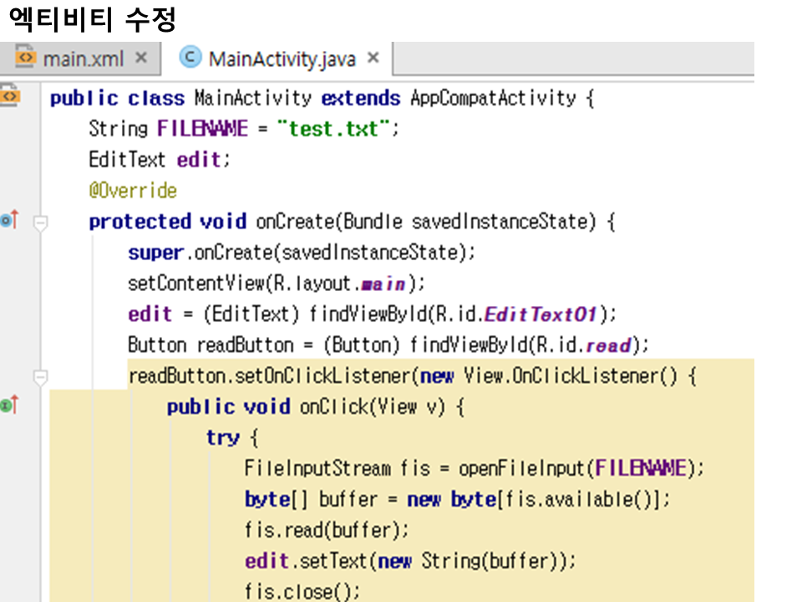Place cursor on fis.close() line
The width and height of the screenshot is (802, 602).
coord(302,591)
